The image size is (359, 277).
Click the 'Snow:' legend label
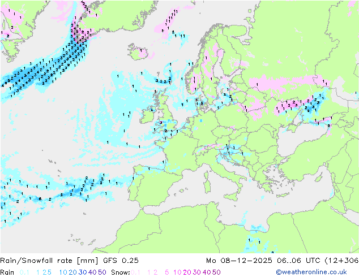tap(121, 272)
